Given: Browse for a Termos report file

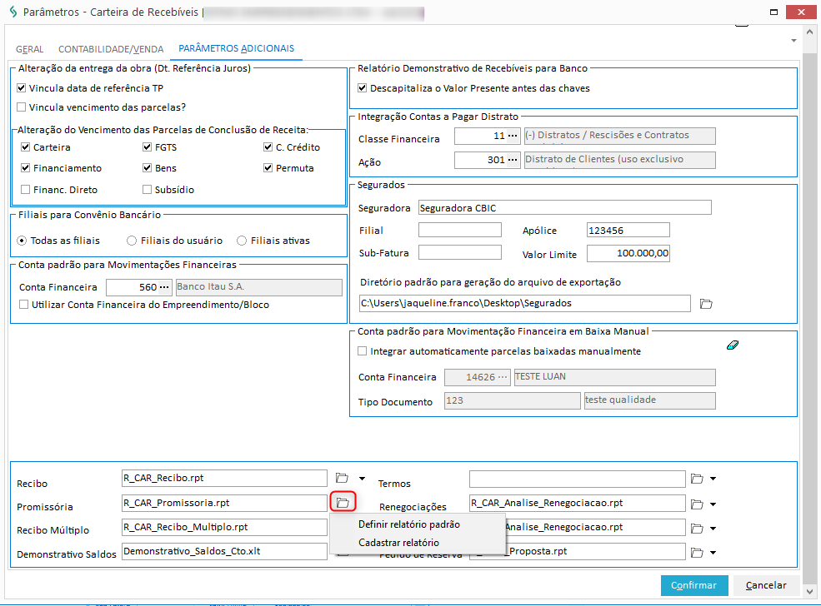Looking at the screenshot, I should [698, 479].
